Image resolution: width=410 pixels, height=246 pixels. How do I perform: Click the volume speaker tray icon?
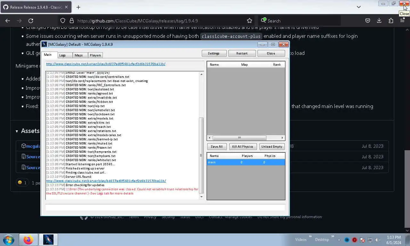coord(378,240)
